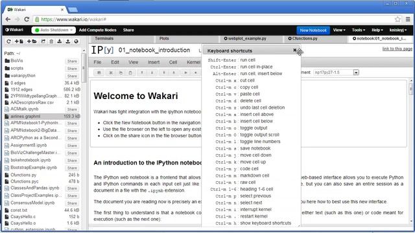Open the 1912.edges file

pos(21,89)
